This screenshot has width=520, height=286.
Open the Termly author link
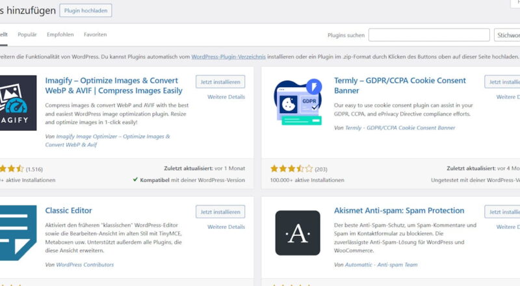[400, 128]
